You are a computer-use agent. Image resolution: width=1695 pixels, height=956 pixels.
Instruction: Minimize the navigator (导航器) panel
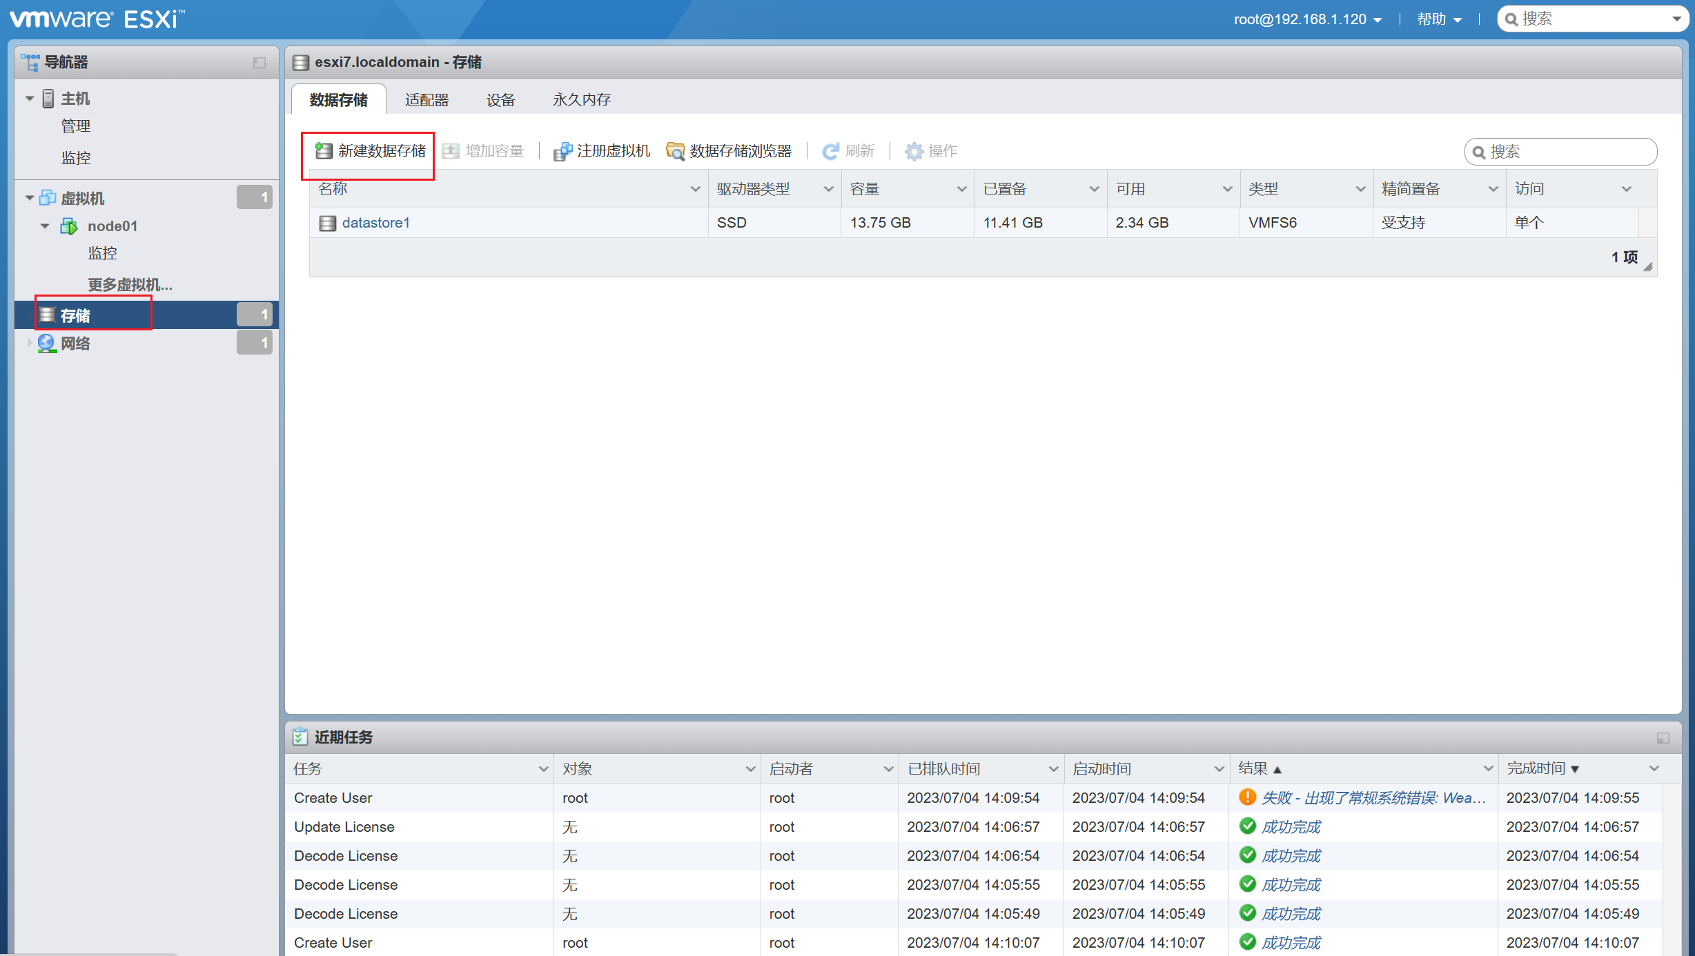pyautogui.click(x=259, y=63)
